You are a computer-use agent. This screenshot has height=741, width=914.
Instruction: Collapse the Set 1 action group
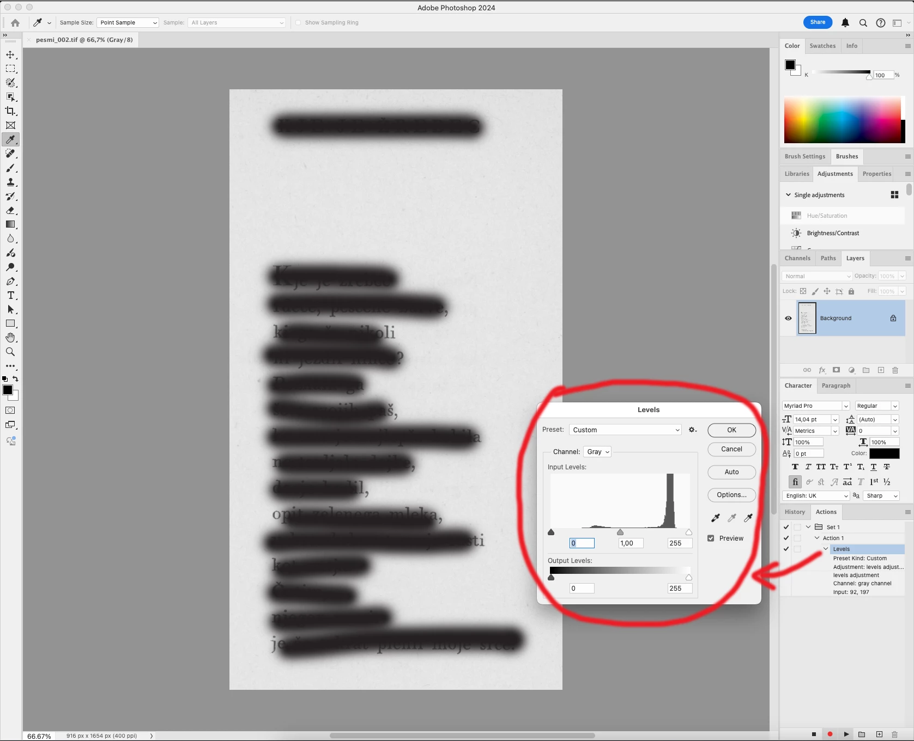(808, 527)
